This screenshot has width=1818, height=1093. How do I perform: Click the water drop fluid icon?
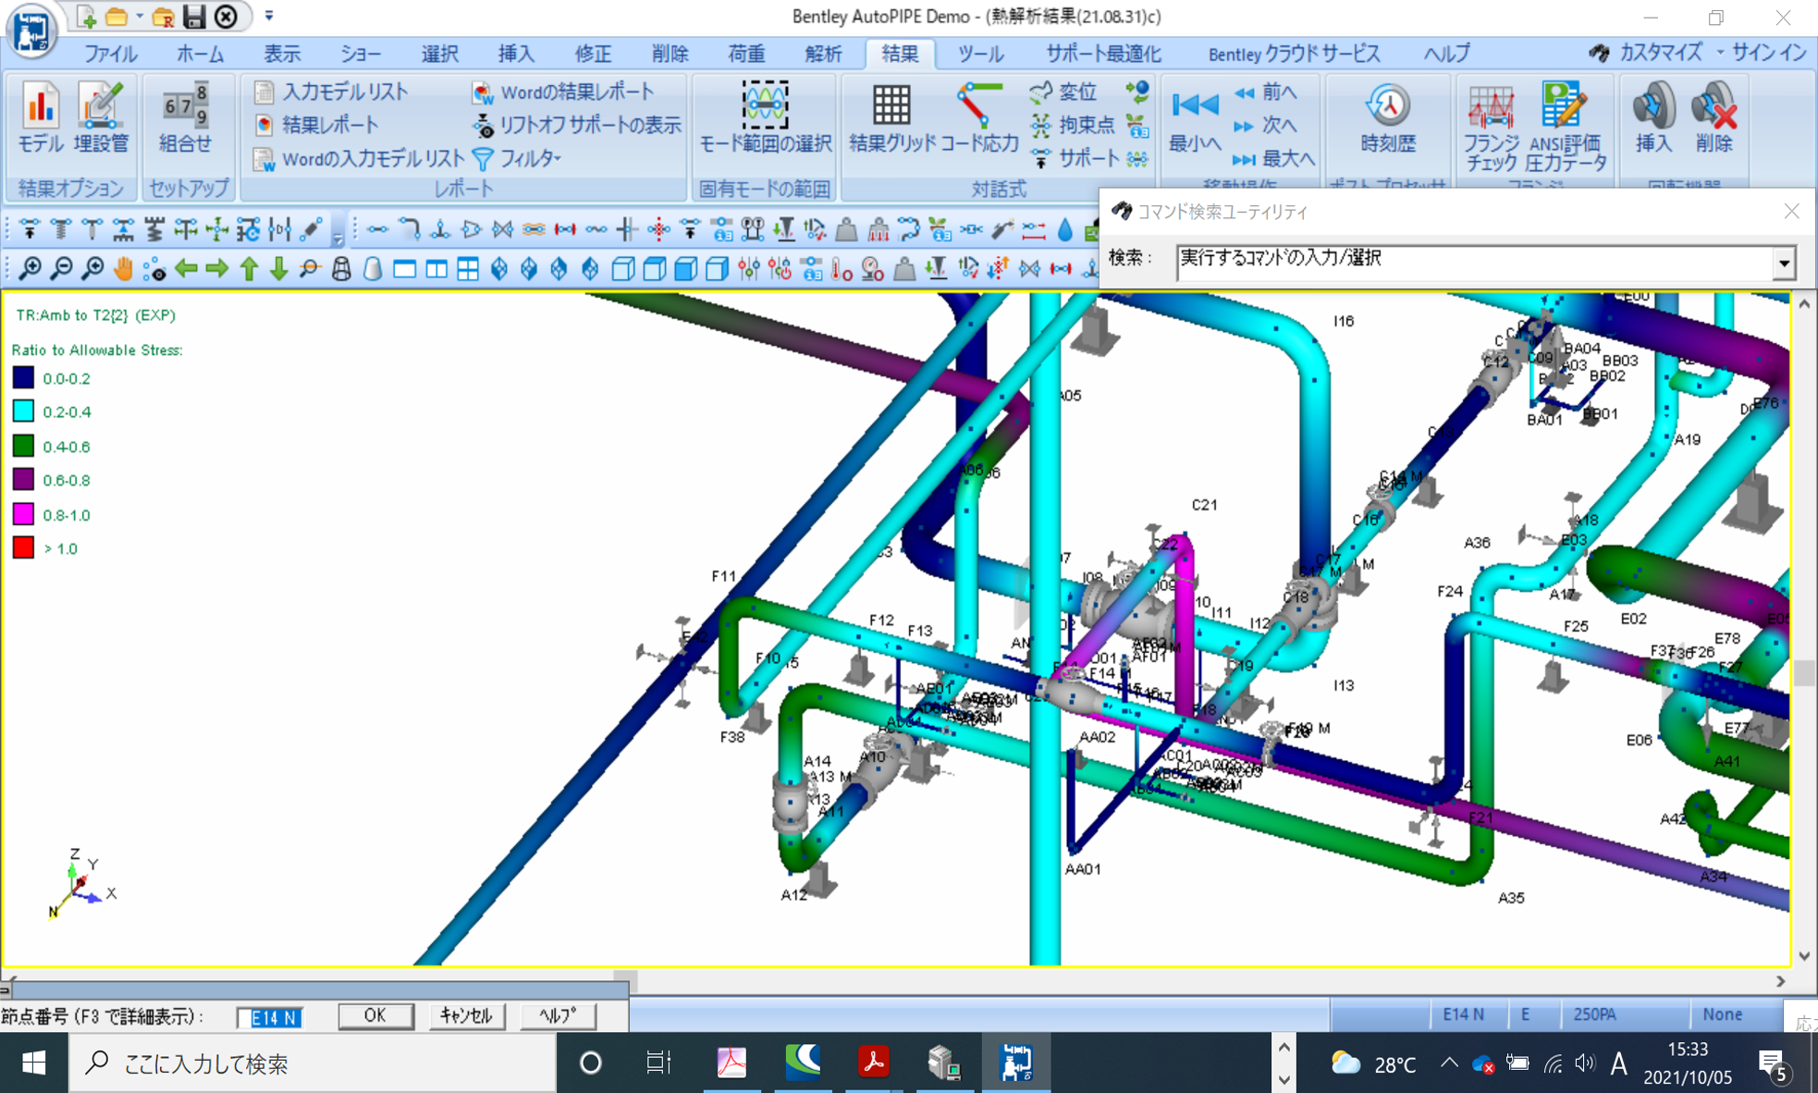click(x=1065, y=228)
